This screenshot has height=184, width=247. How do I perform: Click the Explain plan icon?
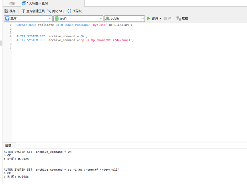pos(178,19)
